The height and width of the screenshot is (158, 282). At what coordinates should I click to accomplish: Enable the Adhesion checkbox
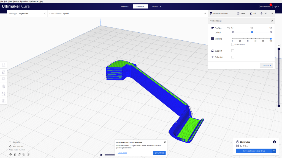coord(232,57)
